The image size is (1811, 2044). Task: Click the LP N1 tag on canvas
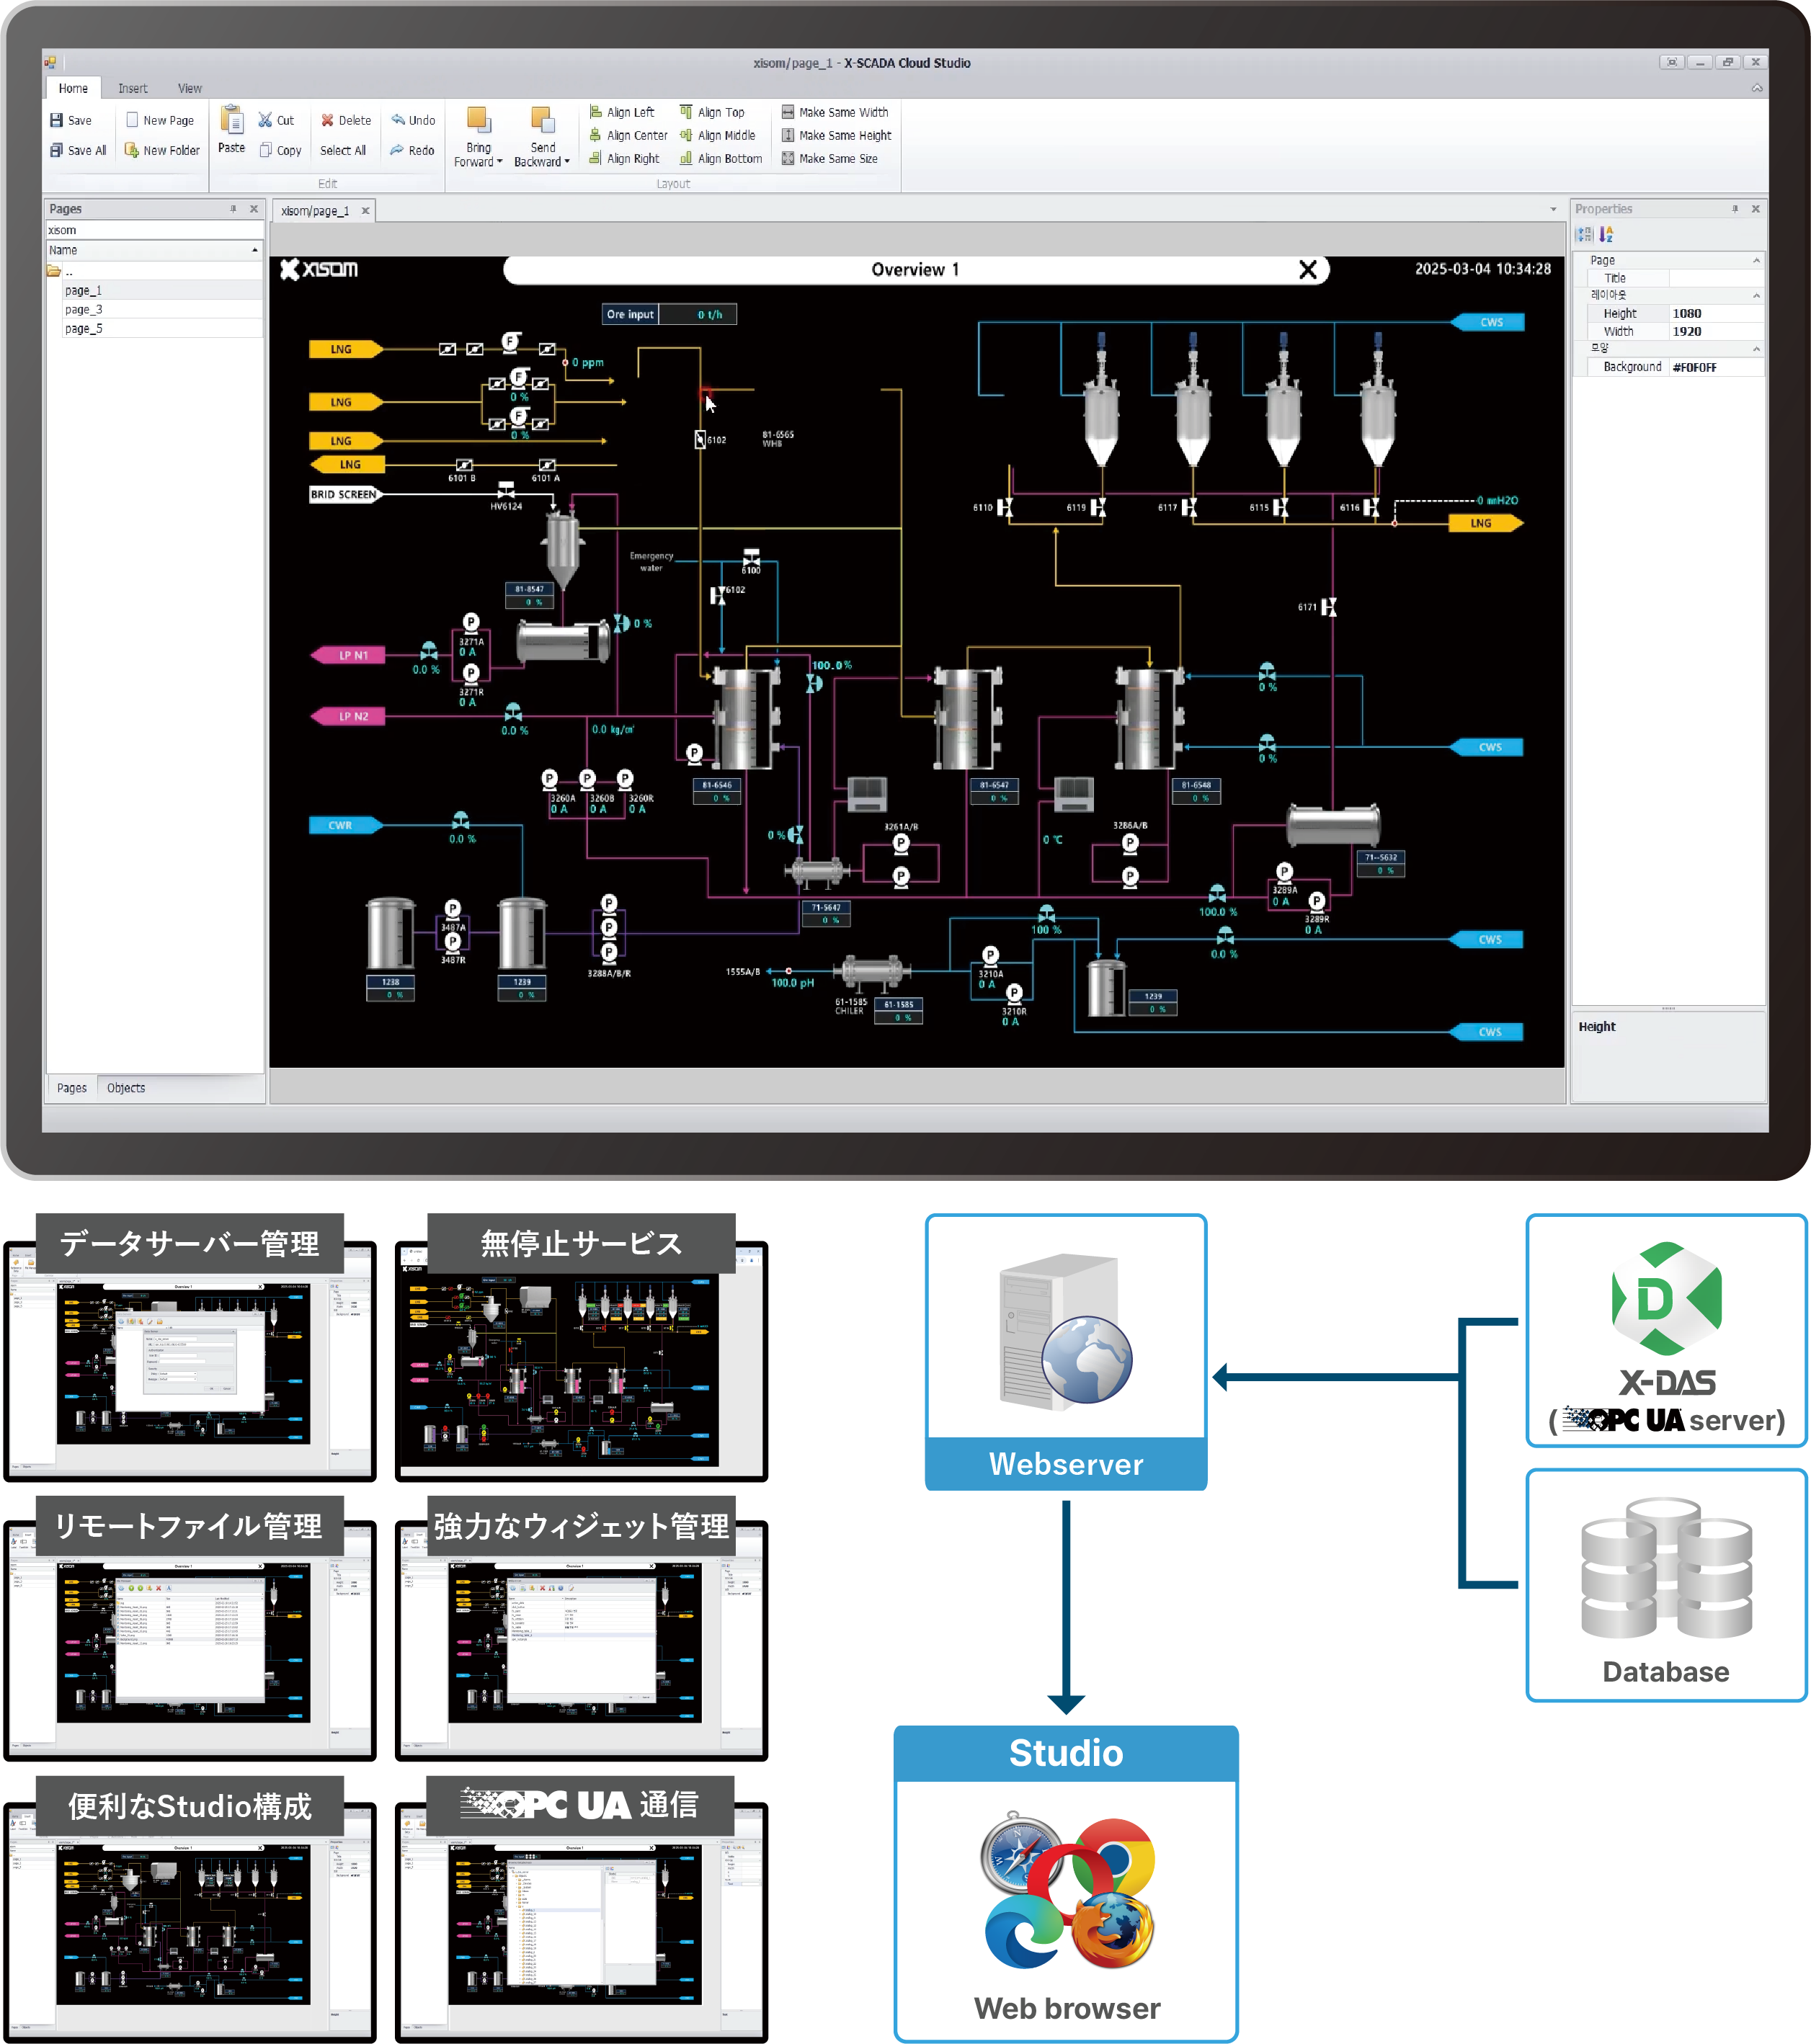tap(349, 655)
